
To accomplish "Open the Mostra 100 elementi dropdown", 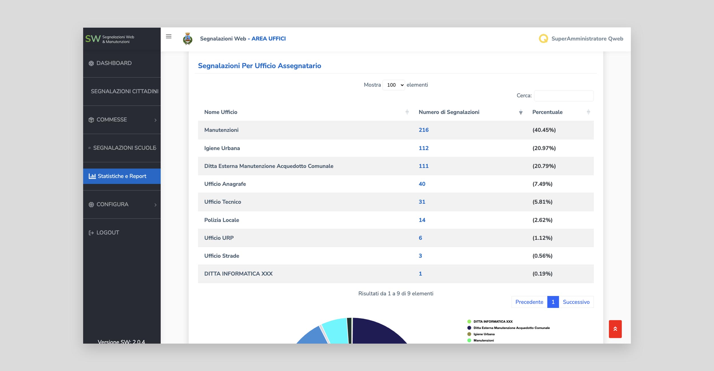I will click(x=394, y=85).
